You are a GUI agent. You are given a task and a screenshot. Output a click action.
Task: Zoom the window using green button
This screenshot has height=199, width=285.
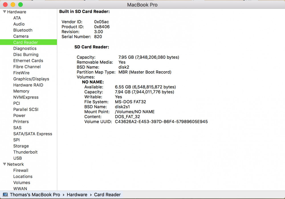click(x=21, y=5)
